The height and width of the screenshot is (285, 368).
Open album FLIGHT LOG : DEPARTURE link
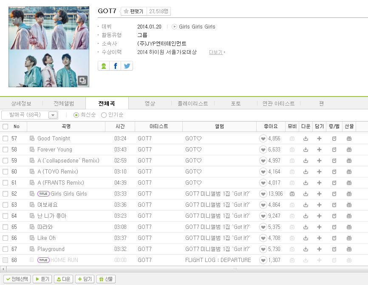[218, 260]
